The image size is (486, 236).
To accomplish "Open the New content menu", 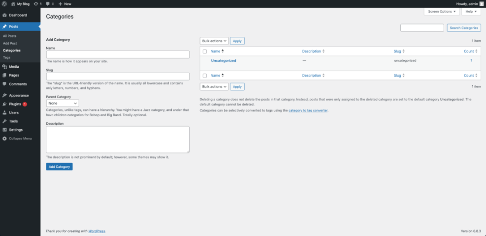I will point(65,4).
